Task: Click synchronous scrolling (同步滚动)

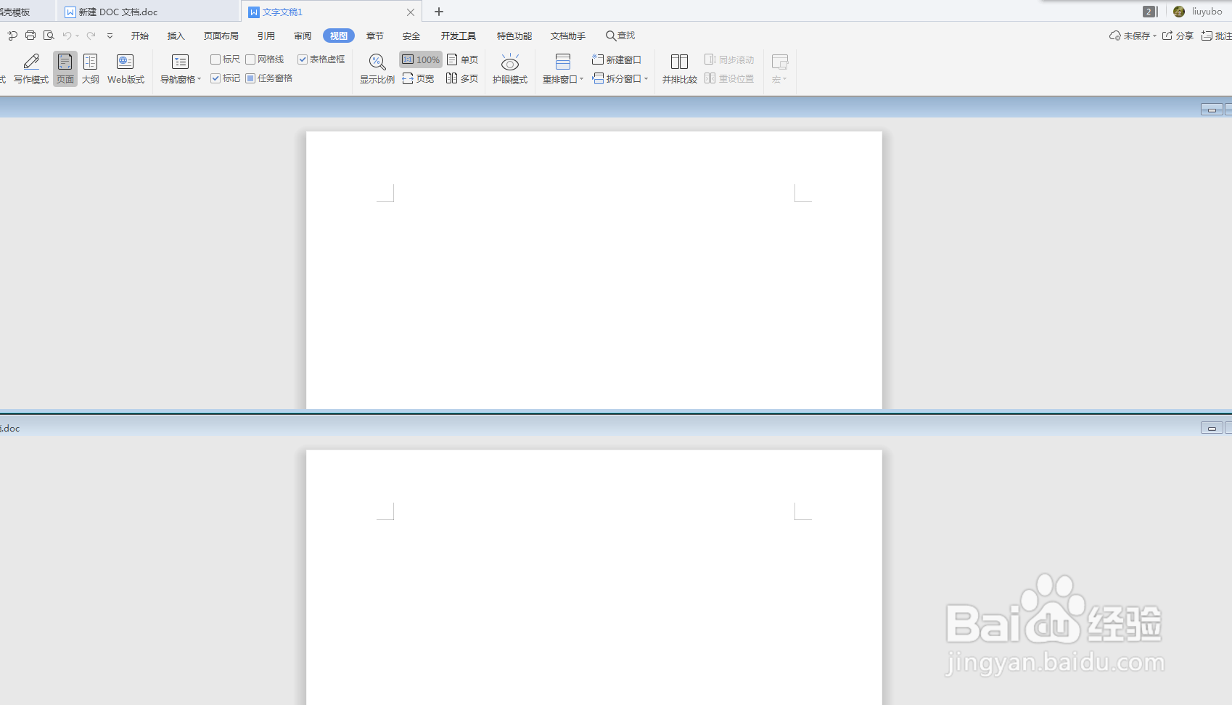Action: tap(729, 59)
